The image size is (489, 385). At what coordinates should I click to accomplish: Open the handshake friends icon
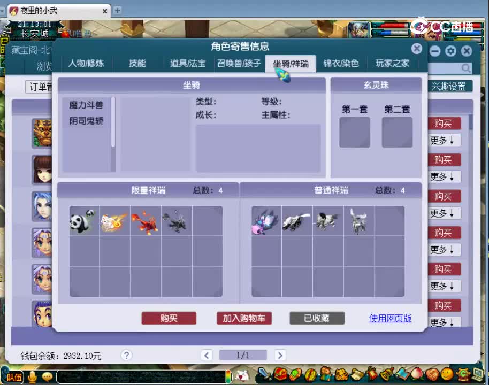click(x=432, y=374)
